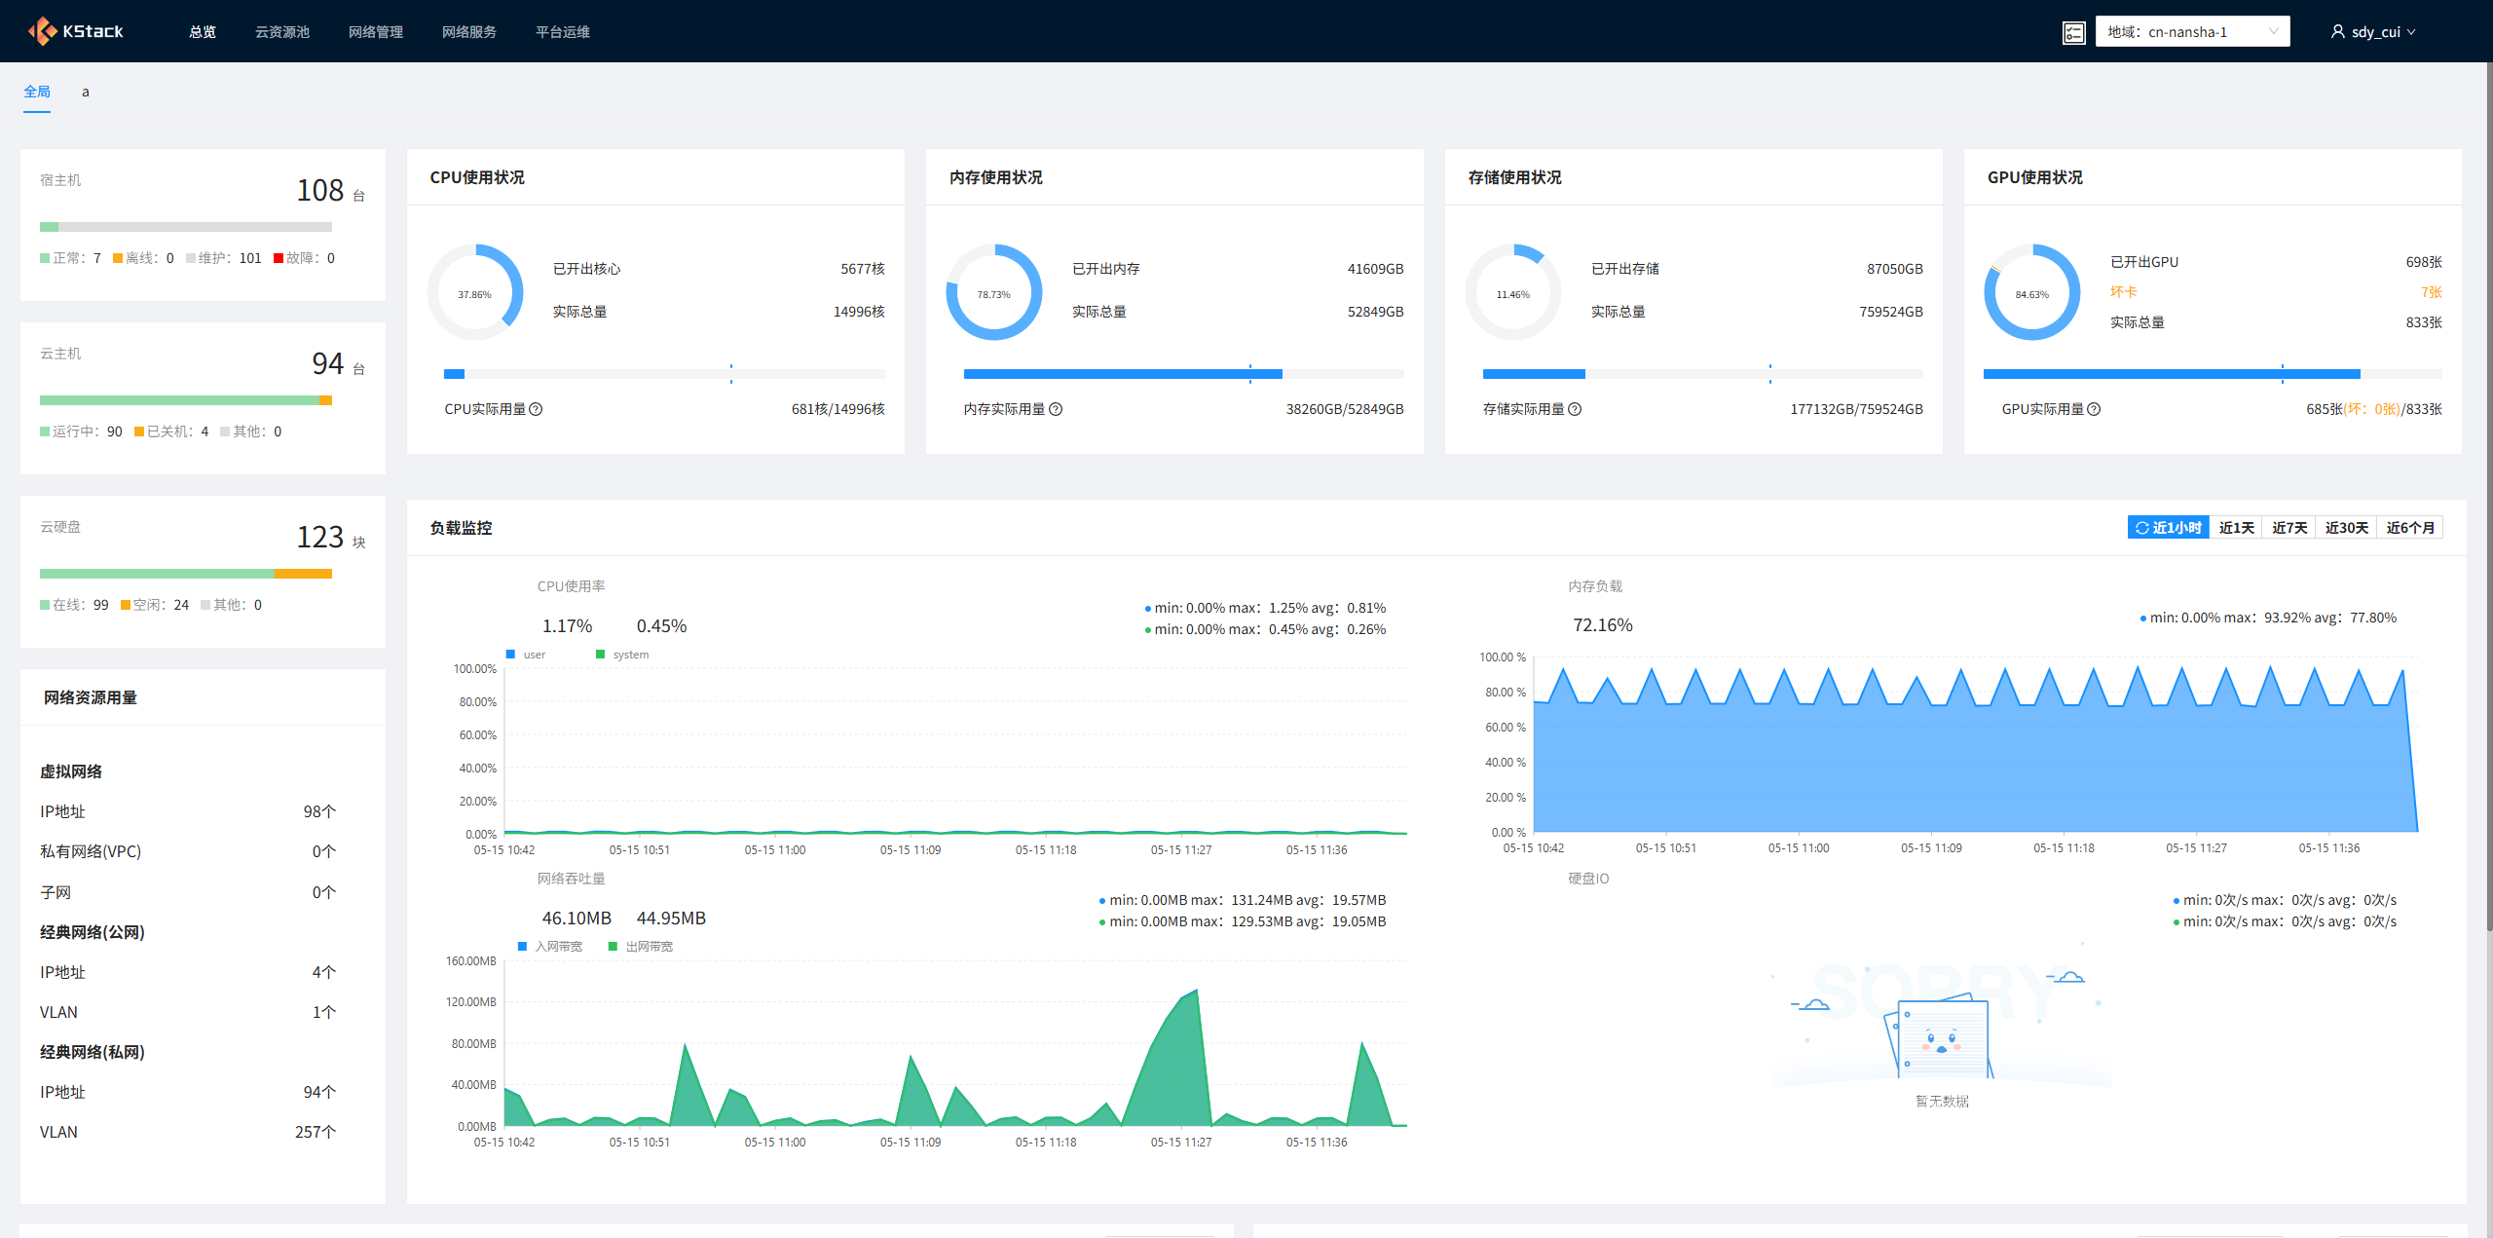The width and height of the screenshot is (2493, 1238).
Task: Switch to the 'a' tab
Action: [x=86, y=93]
